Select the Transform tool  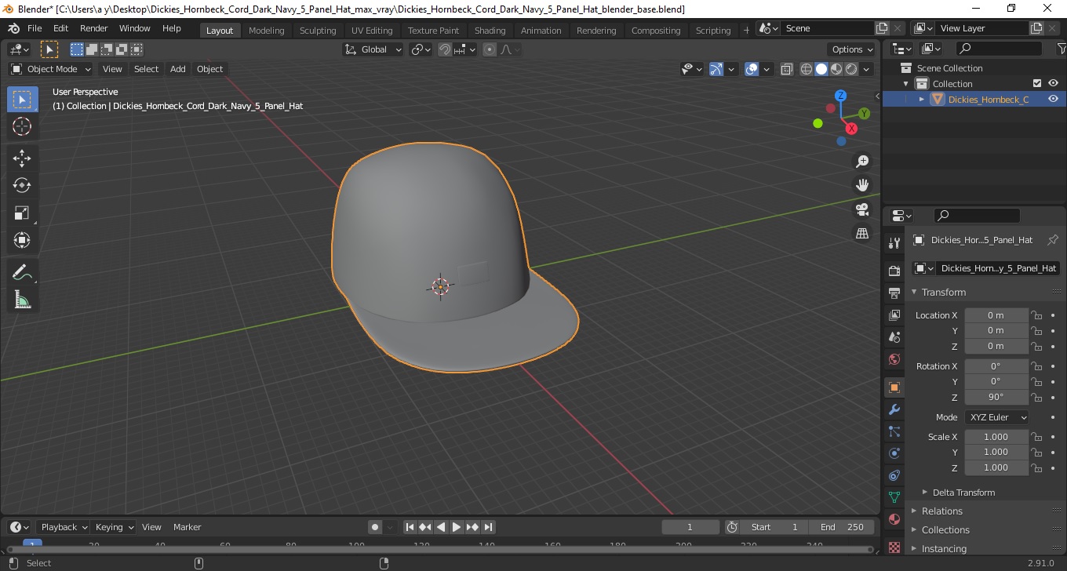pyautogui.click(x=22, y=240)
